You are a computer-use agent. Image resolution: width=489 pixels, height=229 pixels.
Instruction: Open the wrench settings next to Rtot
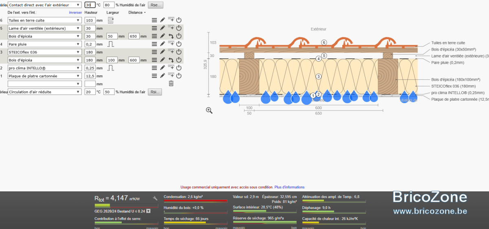tap(155, 198)
